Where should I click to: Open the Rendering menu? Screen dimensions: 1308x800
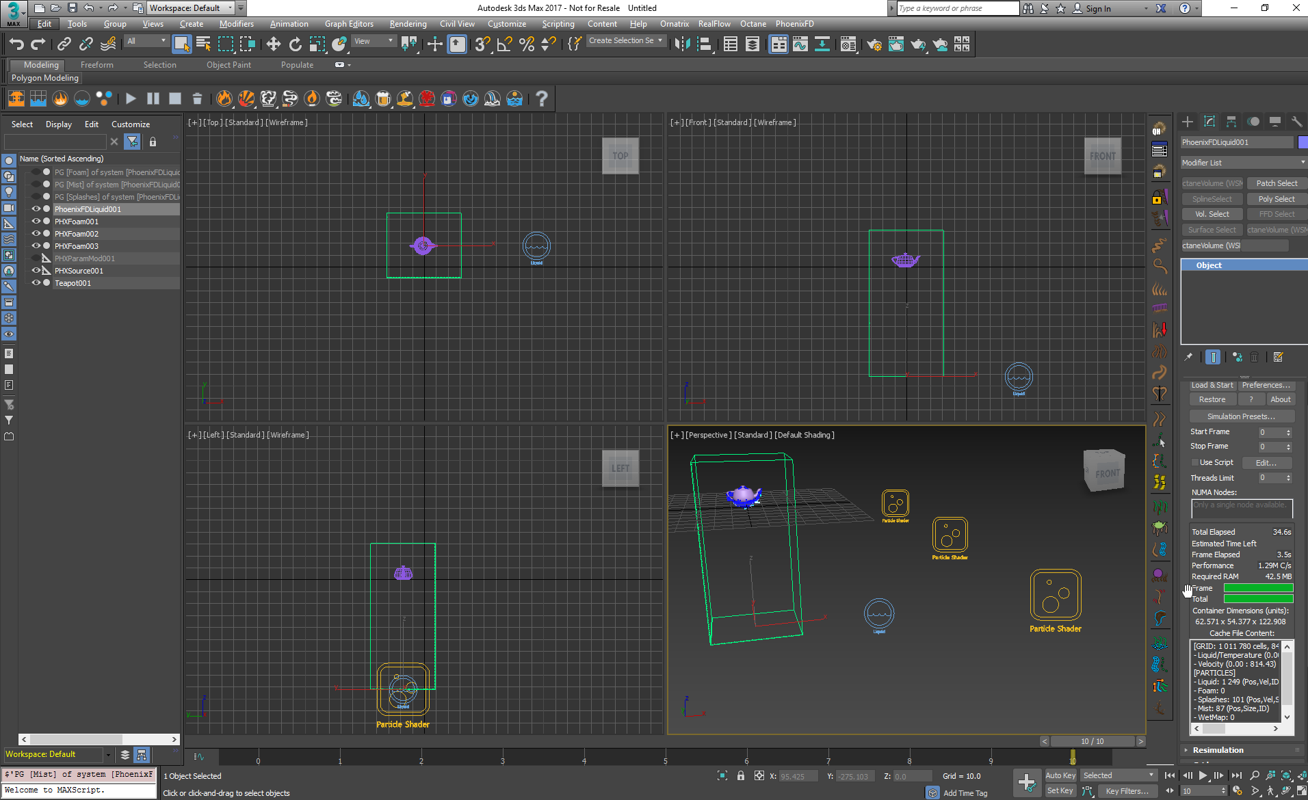coord(408,24)
